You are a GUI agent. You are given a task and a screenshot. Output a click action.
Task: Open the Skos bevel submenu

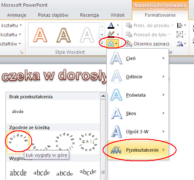(138, 113)
